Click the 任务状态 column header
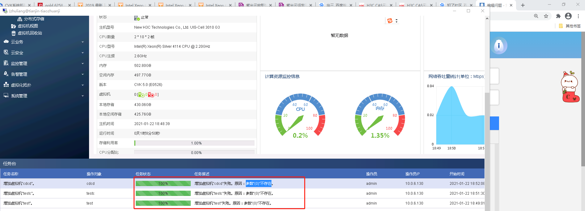The image size is (585, 211). click(143, 174)
